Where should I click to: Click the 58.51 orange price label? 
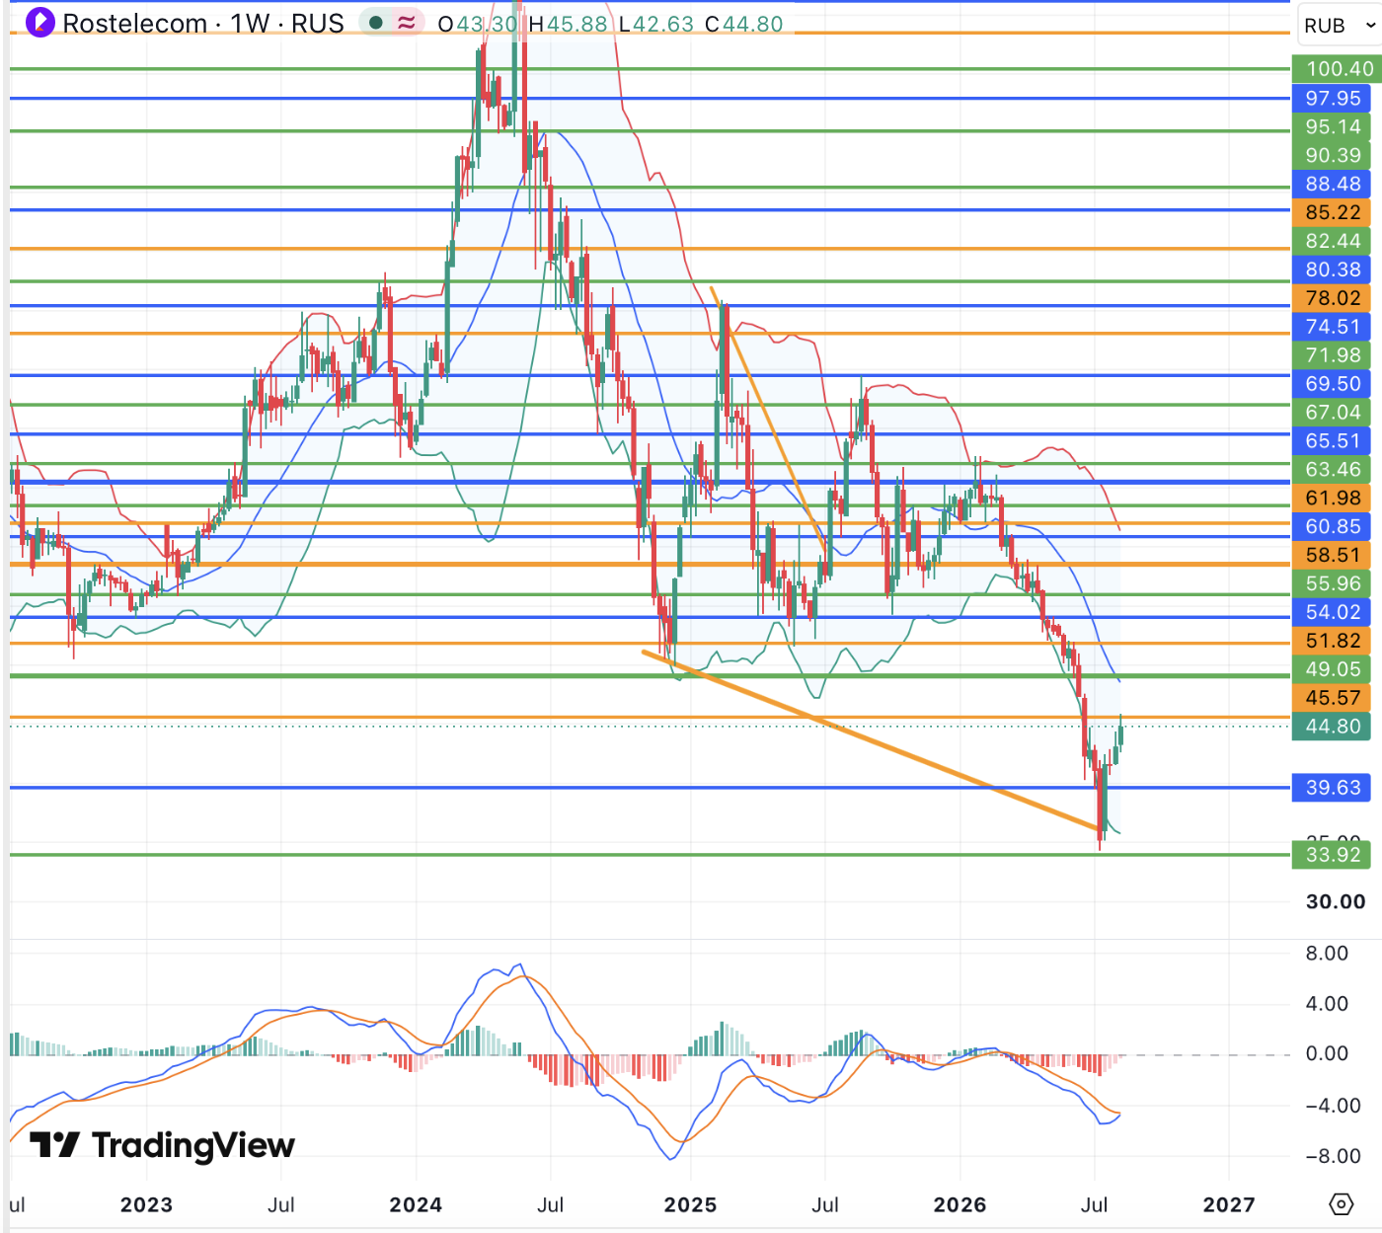pos(1332,556)
